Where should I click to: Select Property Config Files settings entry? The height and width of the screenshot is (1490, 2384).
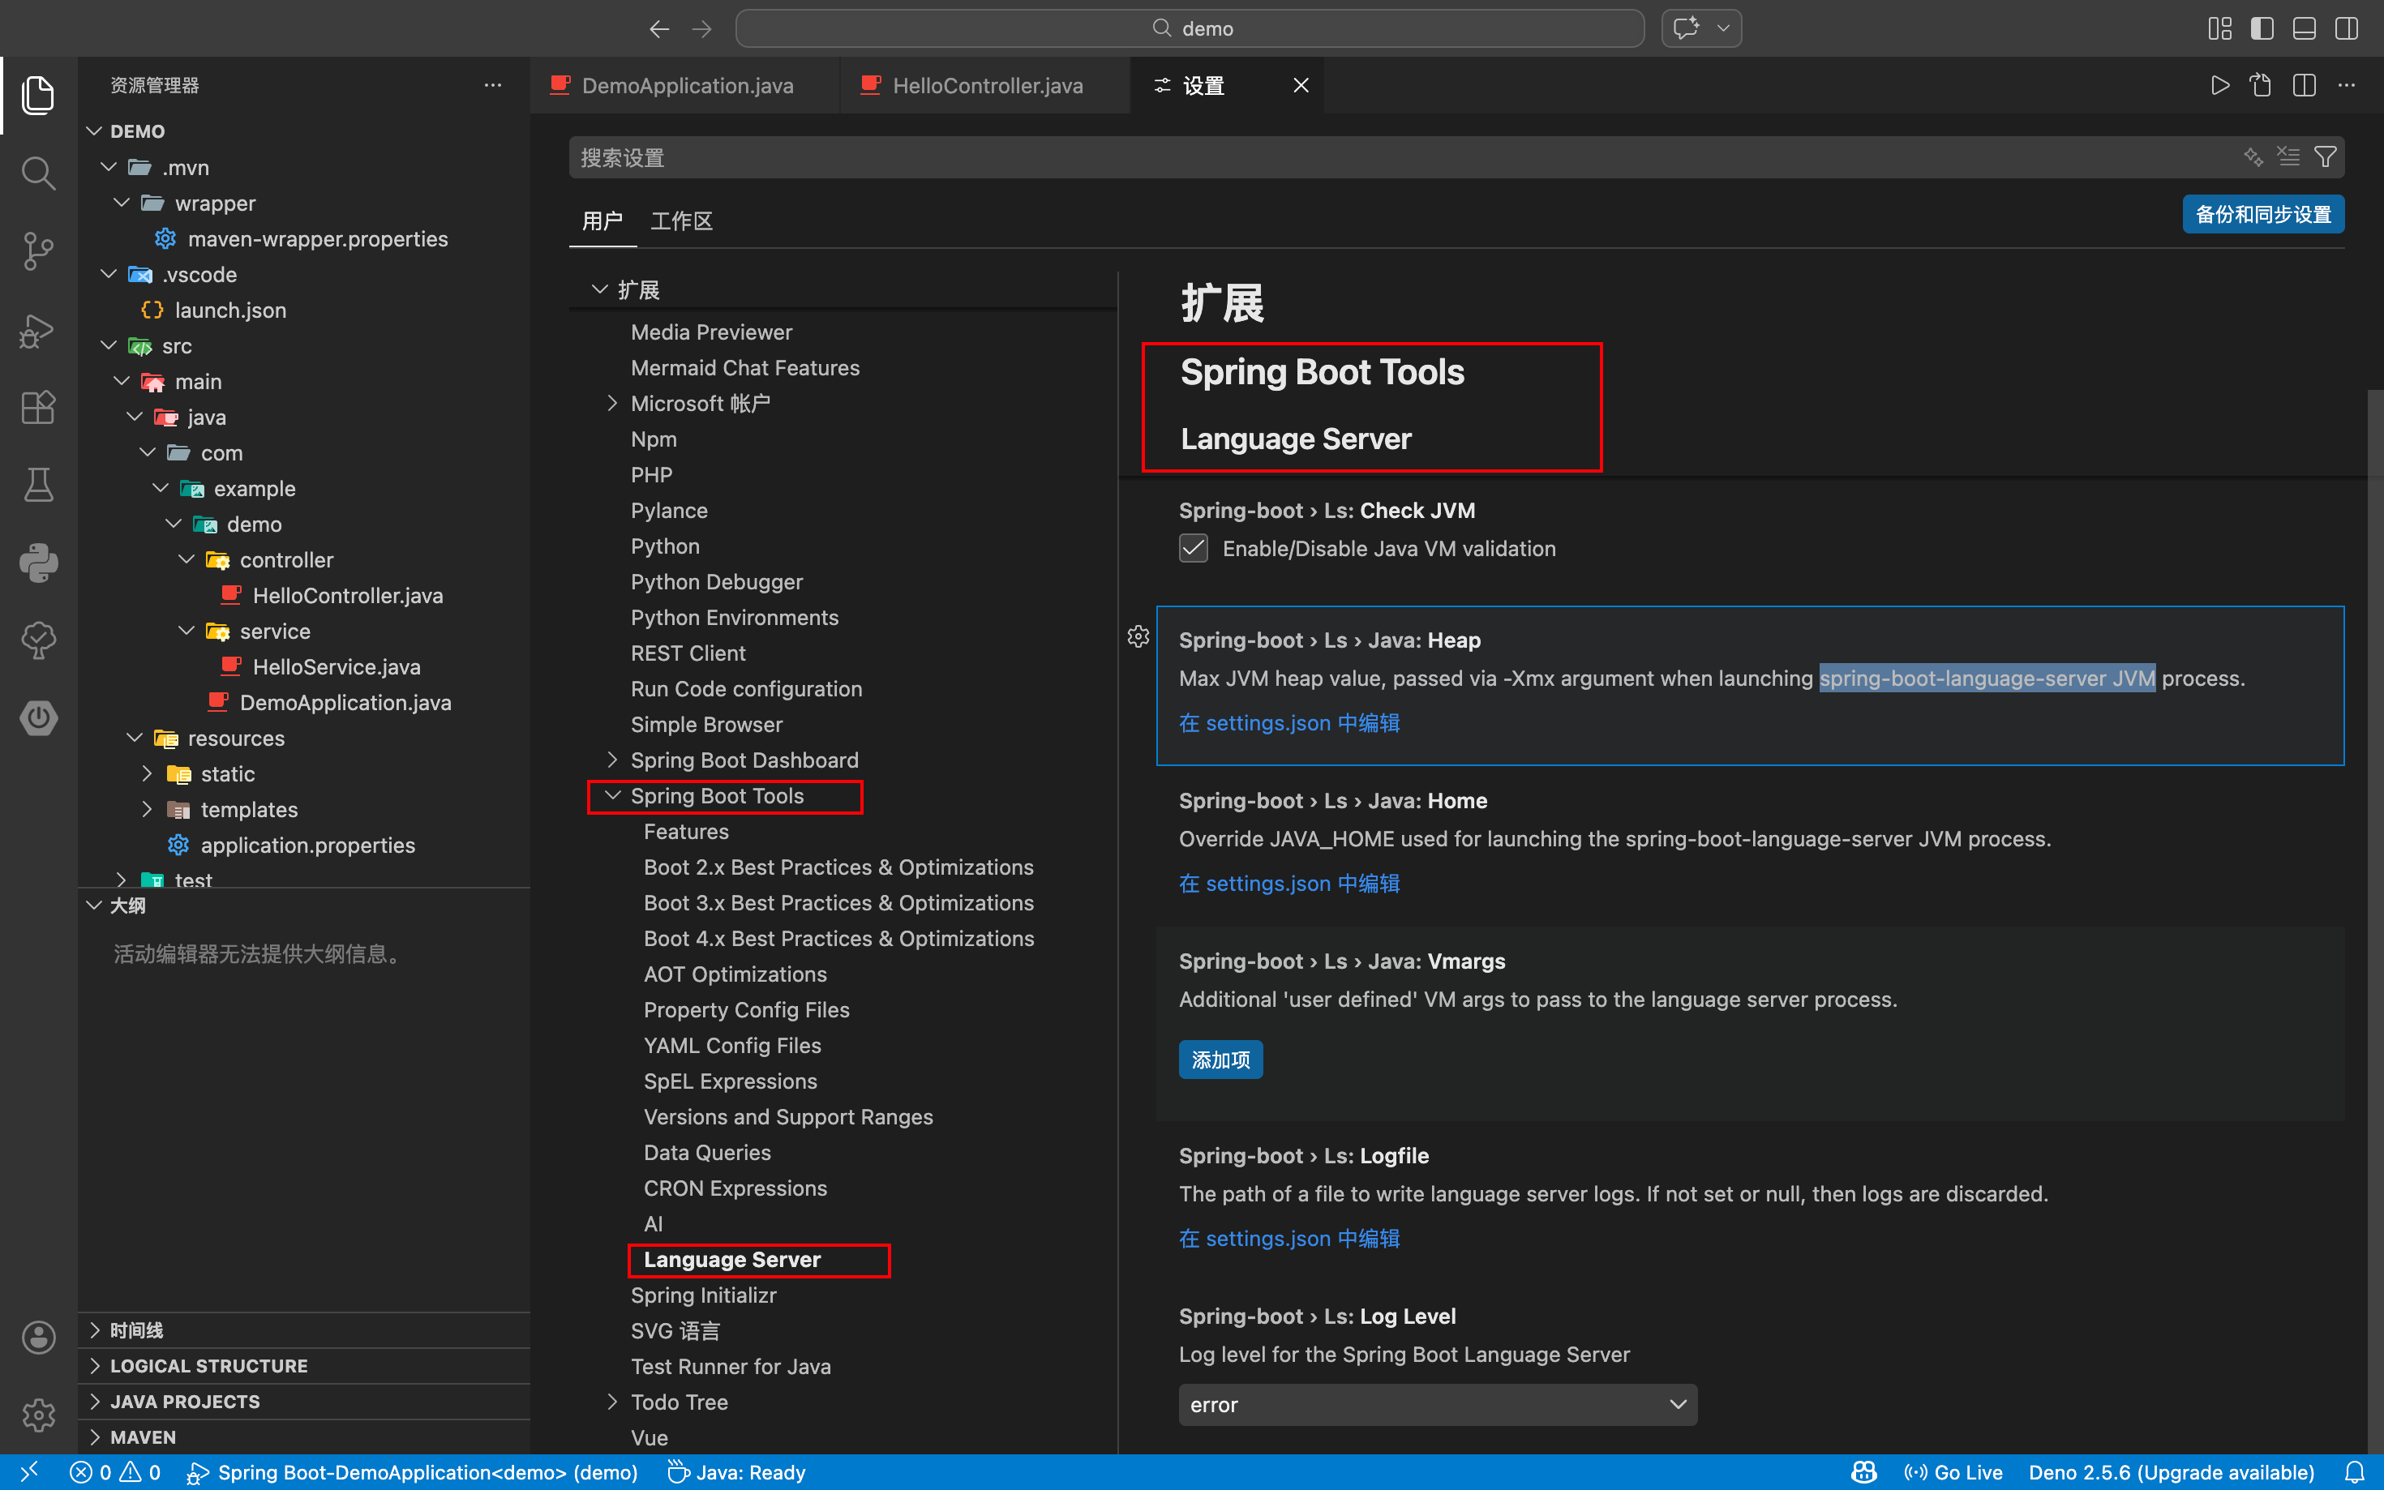click(746, 1010)
